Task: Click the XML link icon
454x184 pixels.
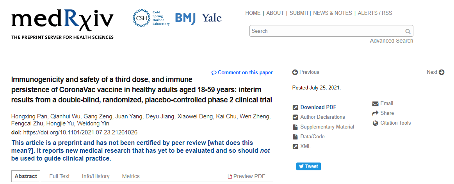Action: pyautogui.click(x=296, y=146)
